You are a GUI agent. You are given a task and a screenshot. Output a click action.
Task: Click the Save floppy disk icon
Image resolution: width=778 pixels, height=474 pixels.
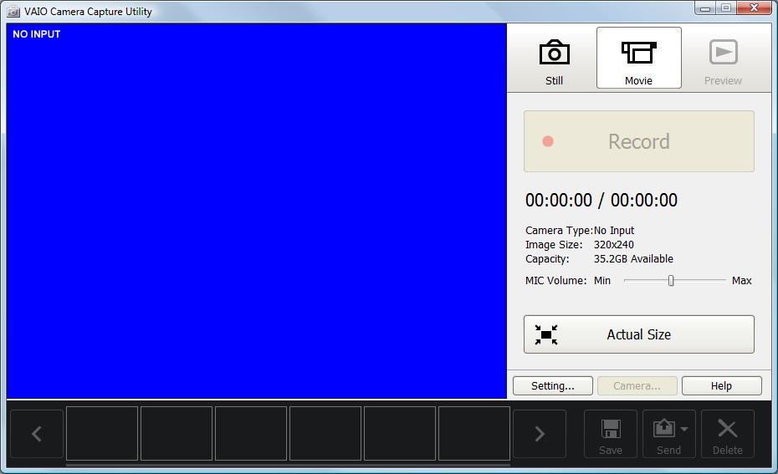point(611,429)
